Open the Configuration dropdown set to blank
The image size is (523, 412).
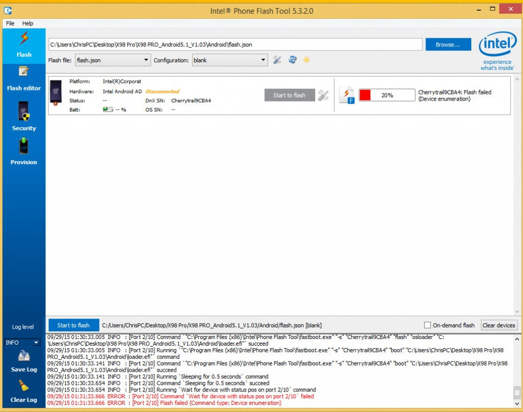[230, 60]
